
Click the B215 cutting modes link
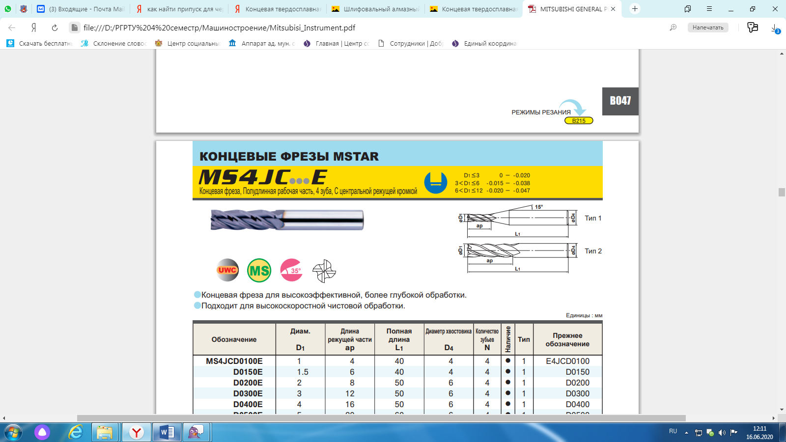[x=579, y=121]
